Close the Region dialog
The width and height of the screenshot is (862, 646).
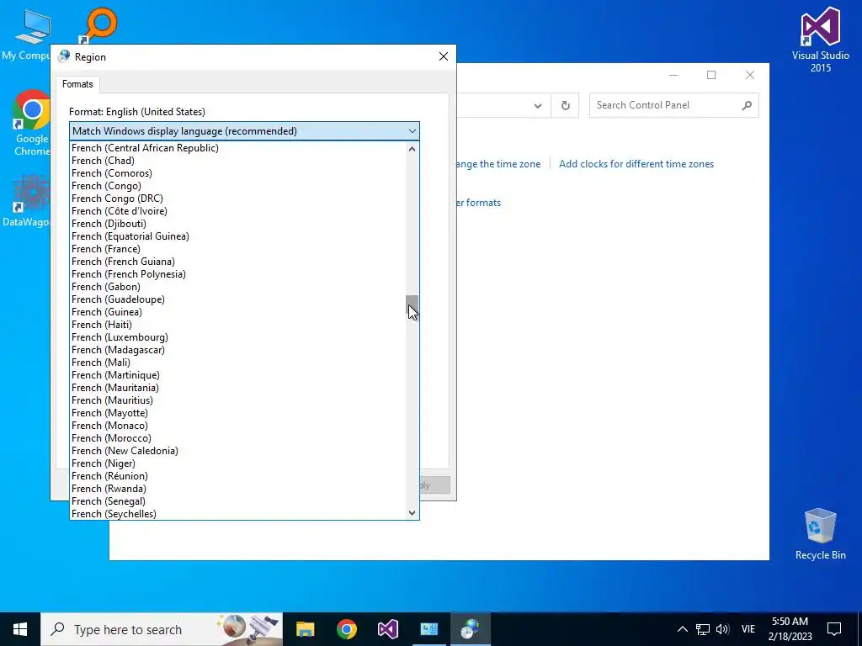[x=444, y=56]
